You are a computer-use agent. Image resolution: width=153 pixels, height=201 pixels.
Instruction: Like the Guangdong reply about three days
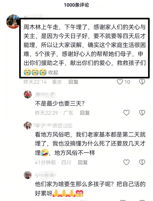click(126, 113)
